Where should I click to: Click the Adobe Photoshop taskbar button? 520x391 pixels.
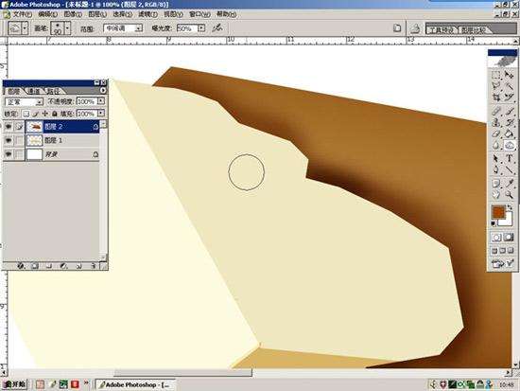pyautogui.click(x=135, y=384)
